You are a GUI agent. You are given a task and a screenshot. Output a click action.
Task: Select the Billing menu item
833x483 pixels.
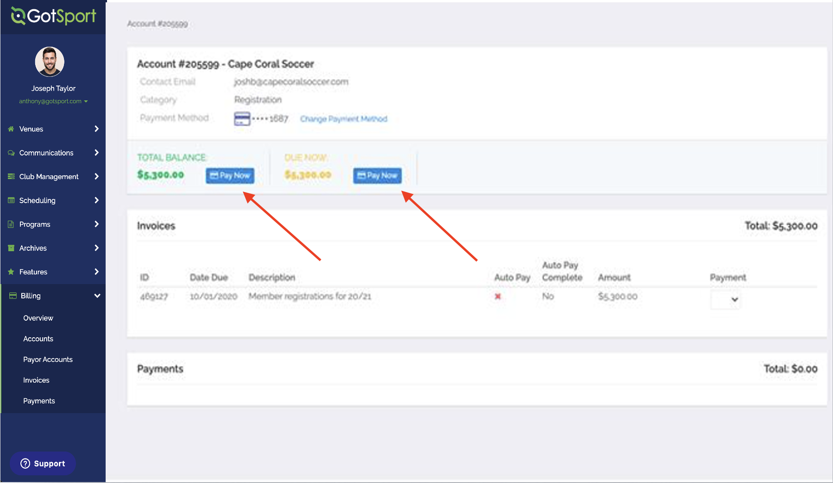point(53,296)
